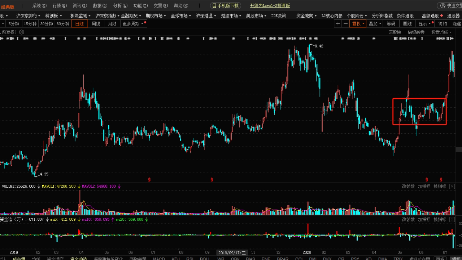Open 分析师指数

382,16
